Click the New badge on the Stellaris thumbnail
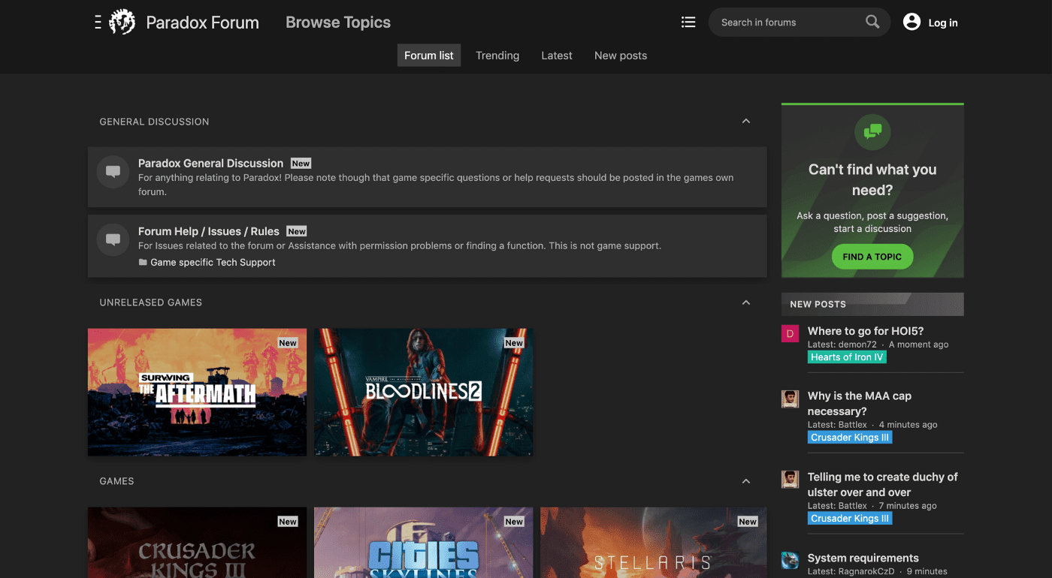Viewport: 1052px width, 578px height. pos(748,522)
